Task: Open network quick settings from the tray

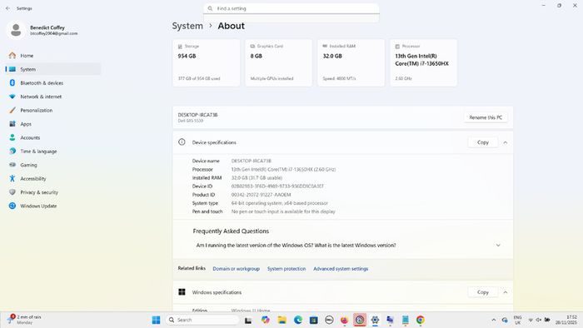Action: click(531, 320)
